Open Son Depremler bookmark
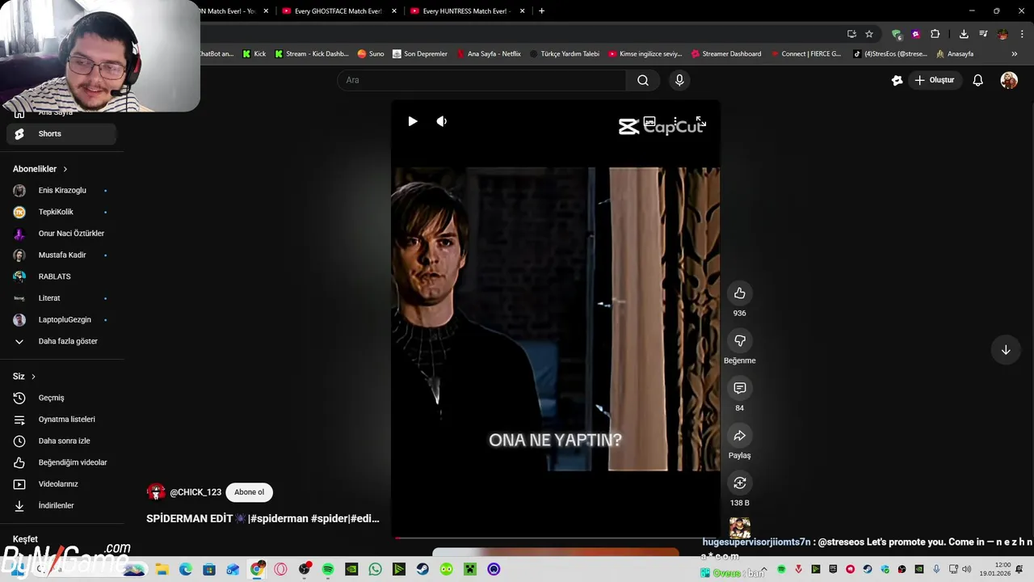 (420, 54)
